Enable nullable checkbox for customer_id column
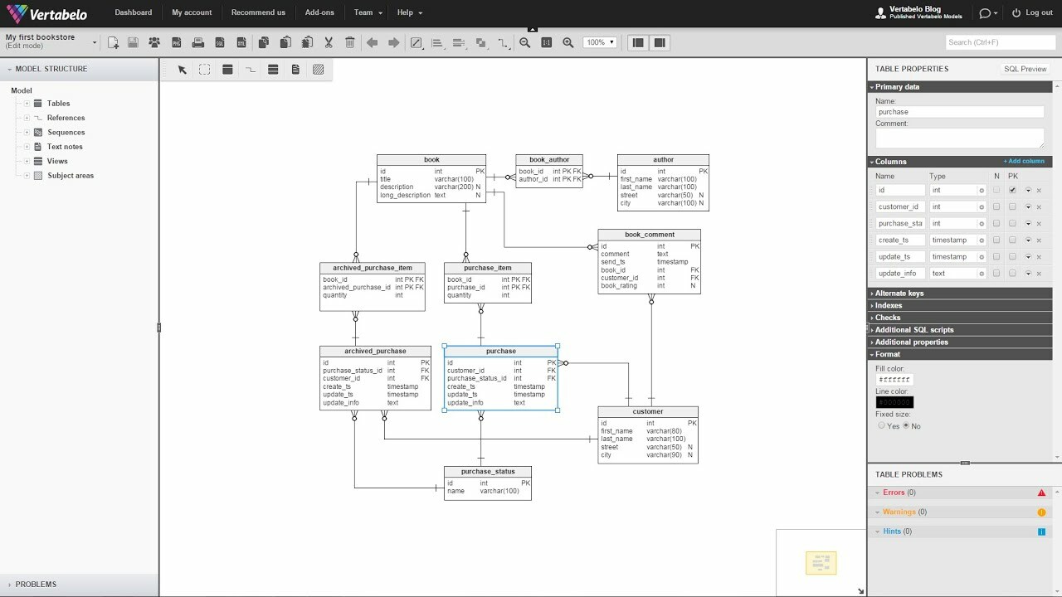 coord(996,207)
